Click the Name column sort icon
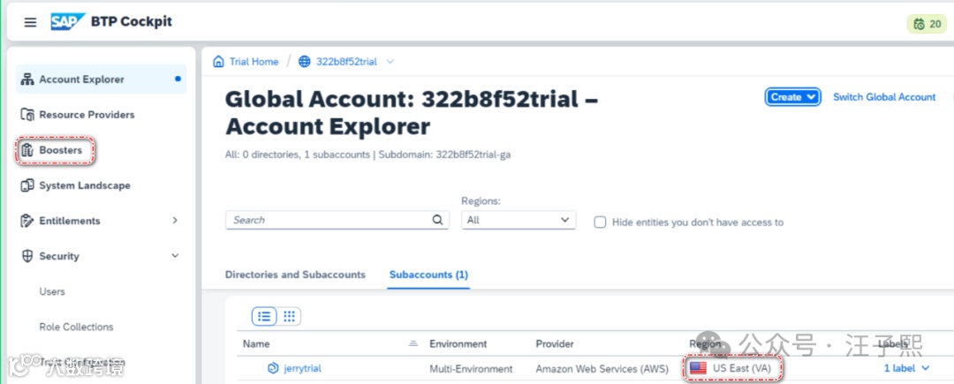 tap(413, 344)
